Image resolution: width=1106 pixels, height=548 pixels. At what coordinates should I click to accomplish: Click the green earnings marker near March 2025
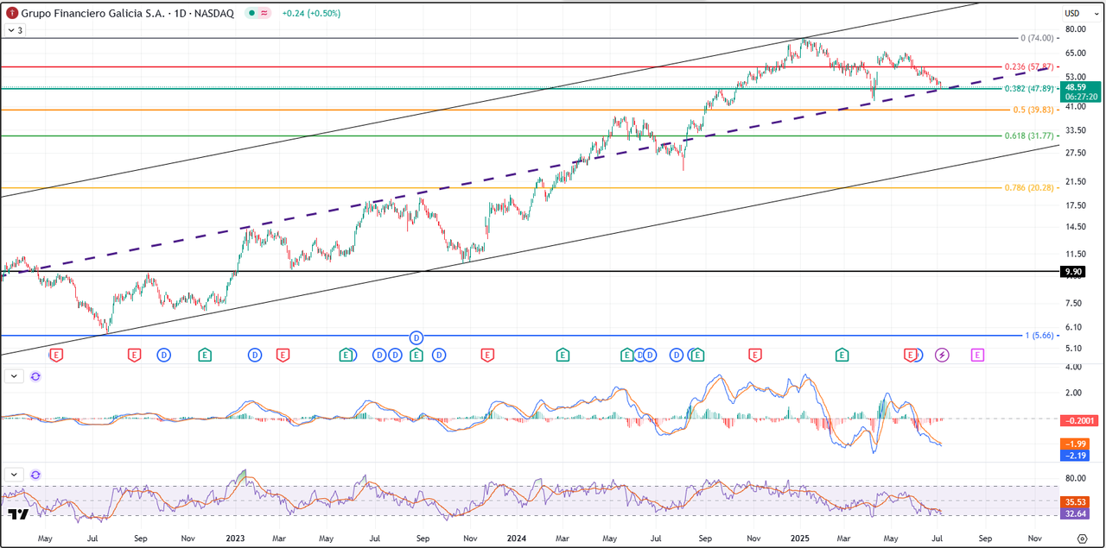(842, 355)
